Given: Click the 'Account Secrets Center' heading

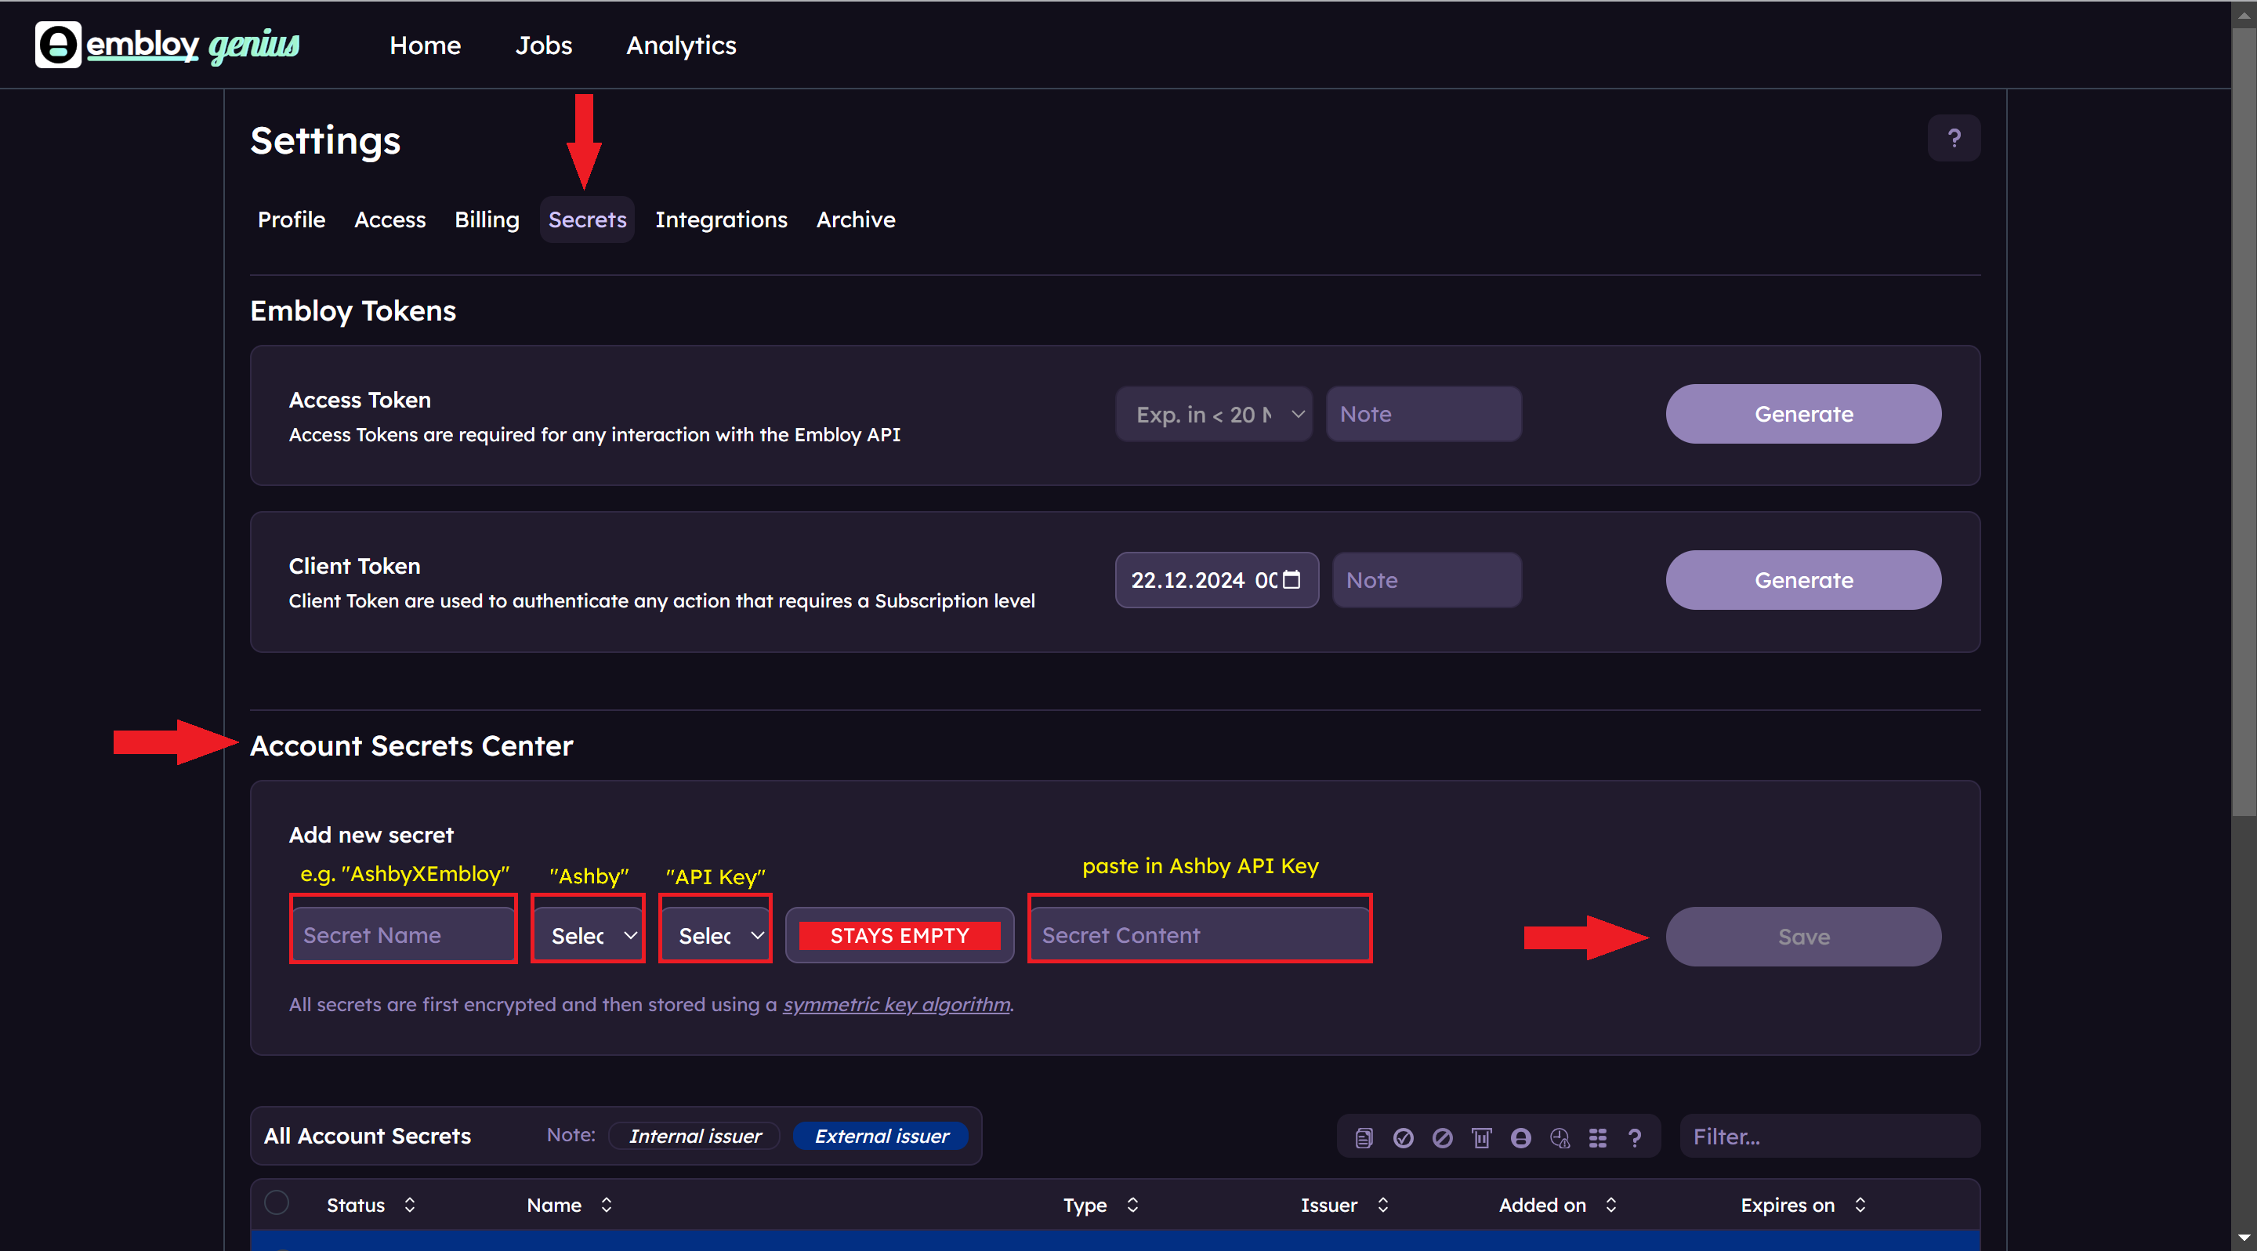Looking at the screenshot, I should click(411, 745).
